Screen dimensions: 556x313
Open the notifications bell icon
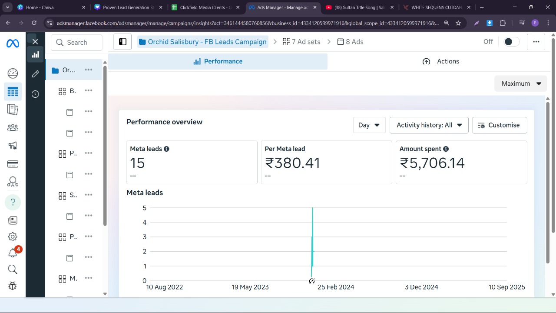click(13, 253)
